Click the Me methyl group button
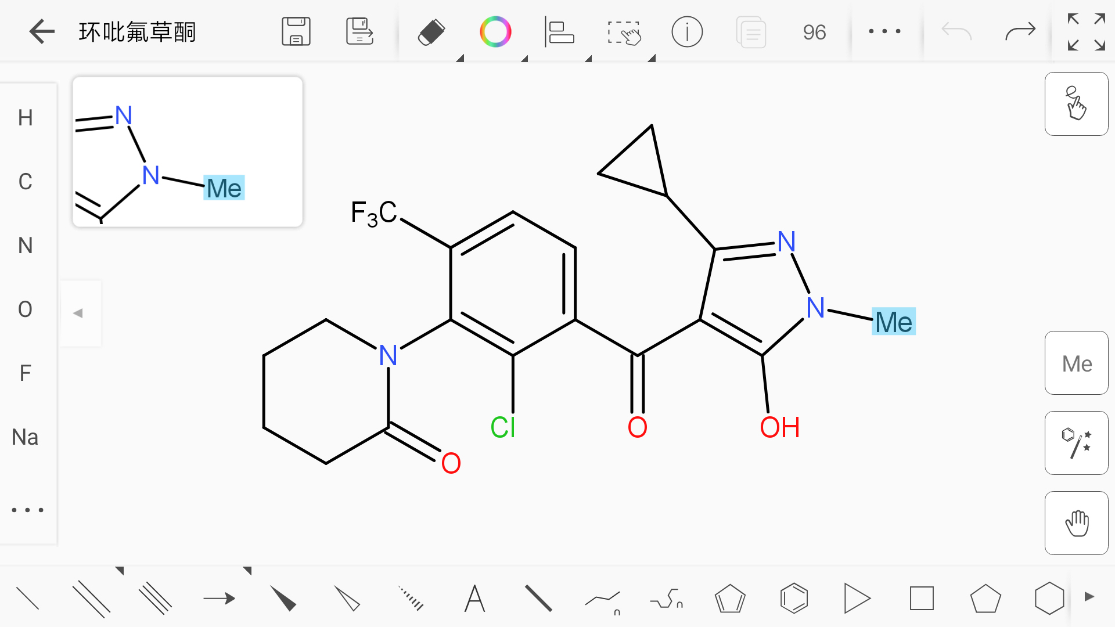Screen dimensions: 1115x627 tap(1077, 363)
